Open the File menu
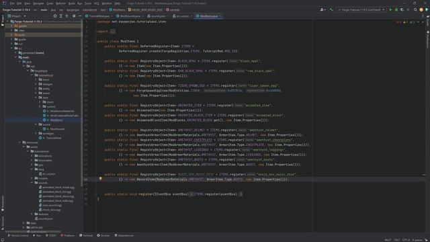 pyautogui.click(x=12, y=3)
